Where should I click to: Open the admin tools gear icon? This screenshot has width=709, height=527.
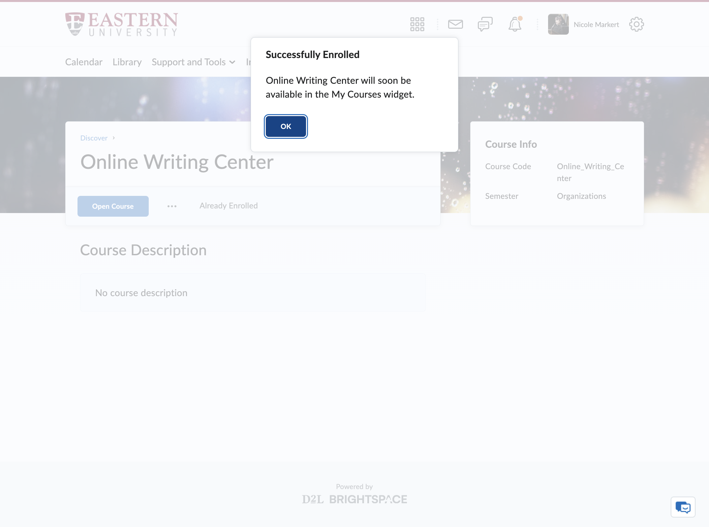636,24
